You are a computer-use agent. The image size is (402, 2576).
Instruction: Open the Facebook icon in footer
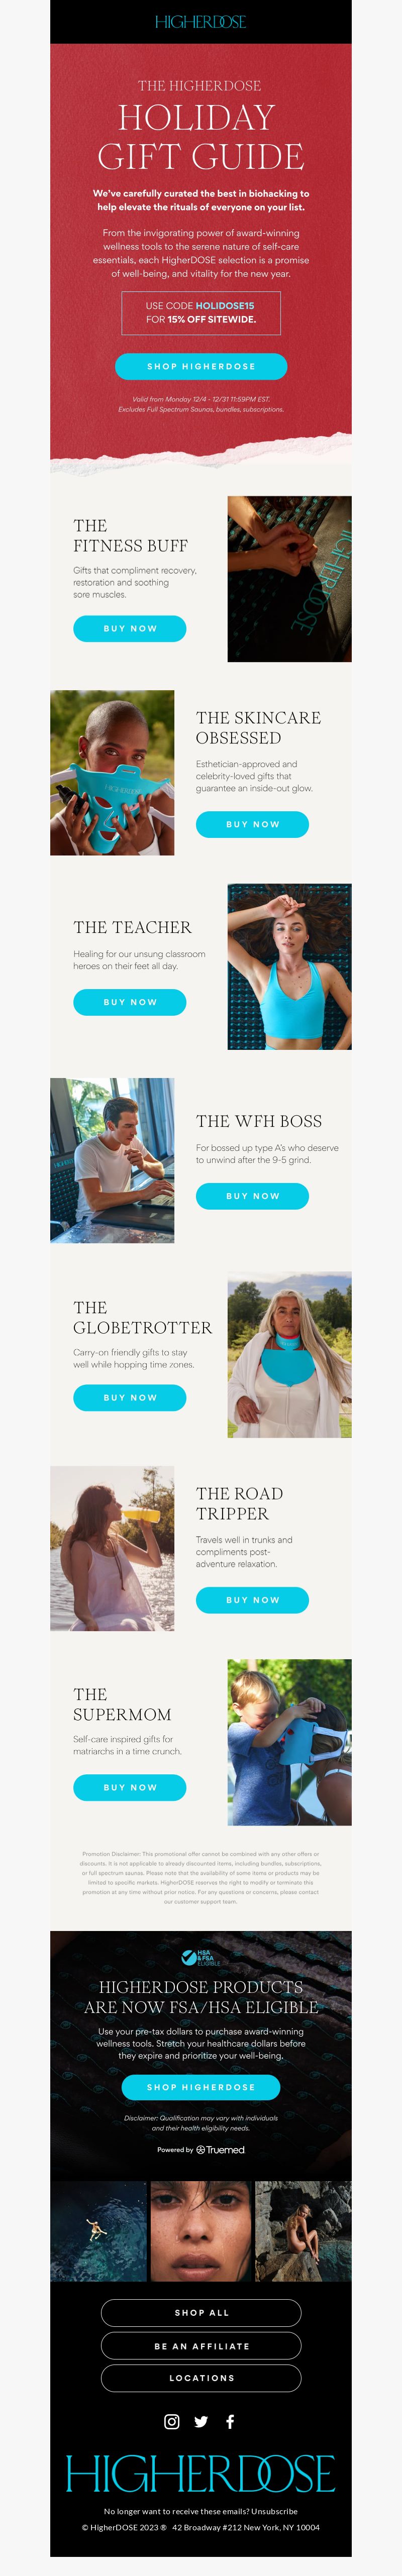230,2421
